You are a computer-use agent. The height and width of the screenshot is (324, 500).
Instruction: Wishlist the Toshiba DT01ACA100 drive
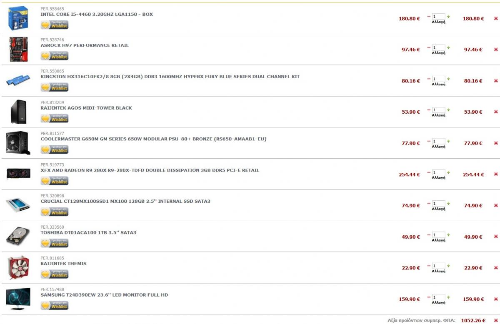[55, 243]
